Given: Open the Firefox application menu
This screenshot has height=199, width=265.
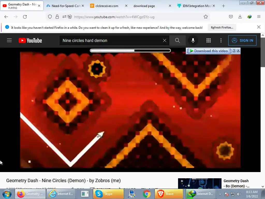Looking at the screenshot, I should click(259, 17).
